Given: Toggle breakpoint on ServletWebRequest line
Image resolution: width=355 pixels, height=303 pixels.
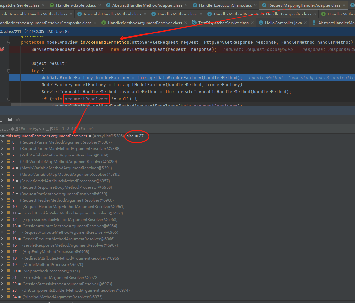Looking at the screenshot, I should 2,49.
